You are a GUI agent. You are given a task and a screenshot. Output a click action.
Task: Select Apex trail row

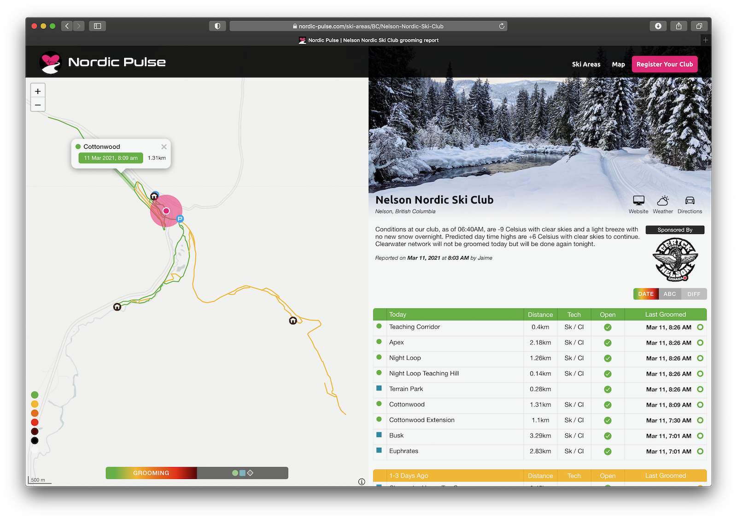pos(540,343)
